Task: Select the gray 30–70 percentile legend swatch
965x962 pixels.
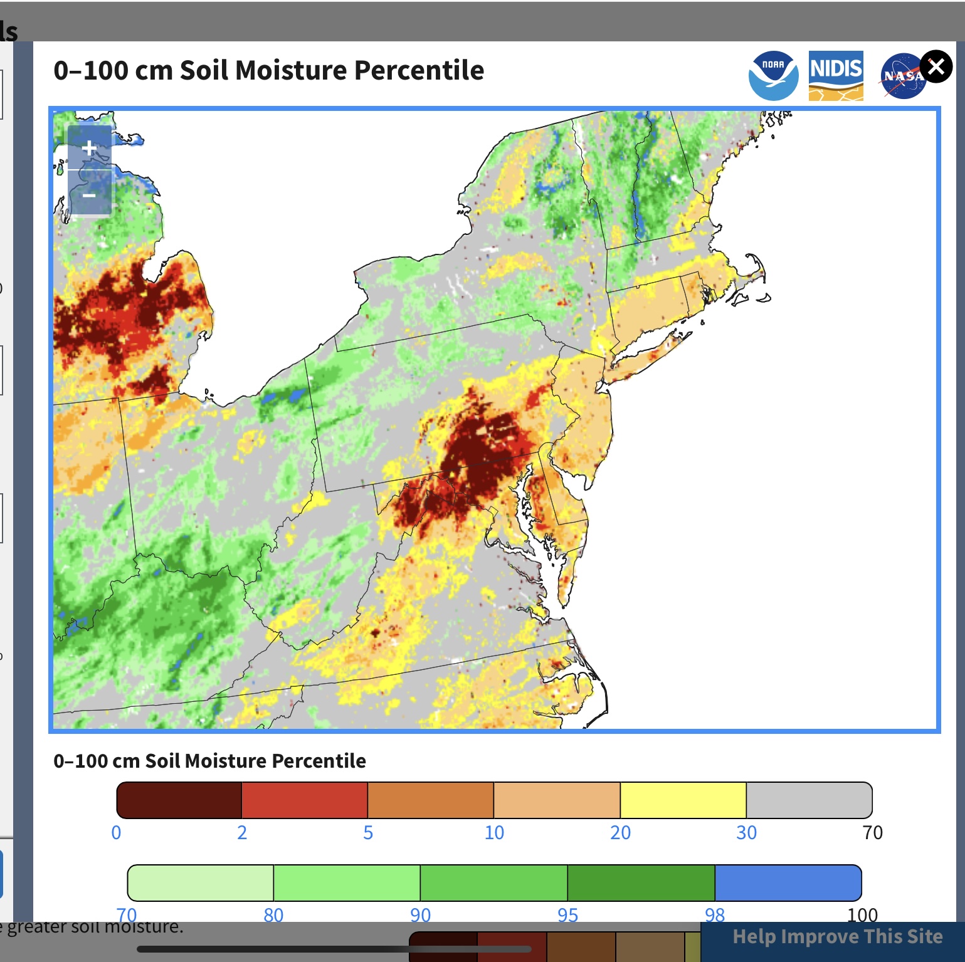Action: (x=809, y=800)
